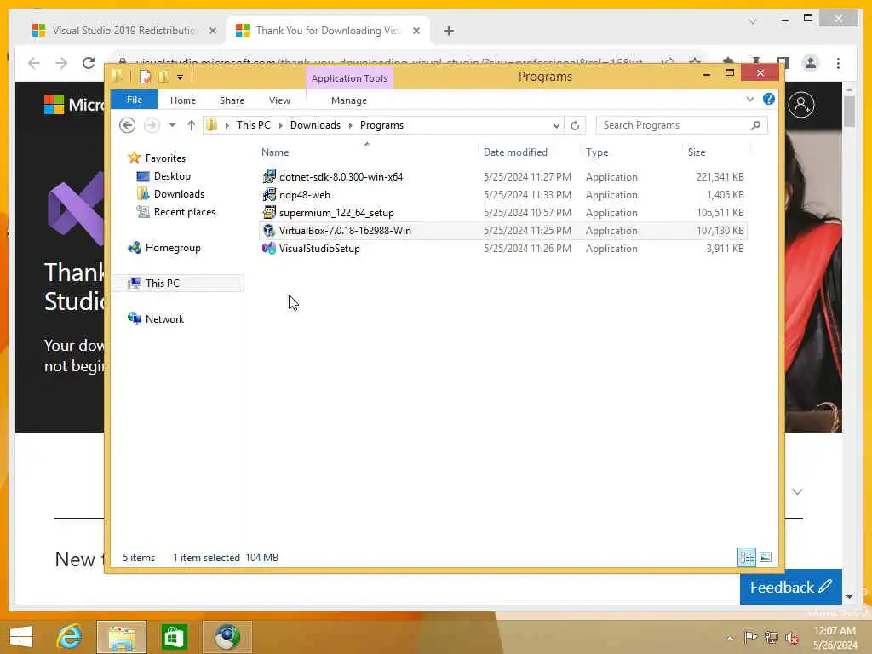Select the dotnet-sdk-8.0.300-win-x64 file icon
872x654 pixels.
(x=269, y=177)
